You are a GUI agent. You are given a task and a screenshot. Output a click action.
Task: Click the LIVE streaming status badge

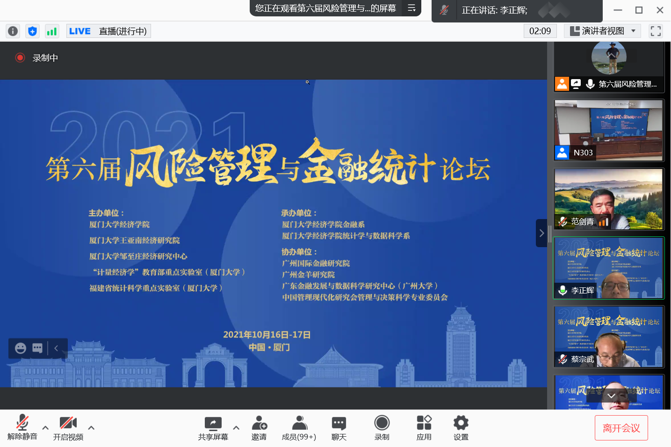(108, 31)
